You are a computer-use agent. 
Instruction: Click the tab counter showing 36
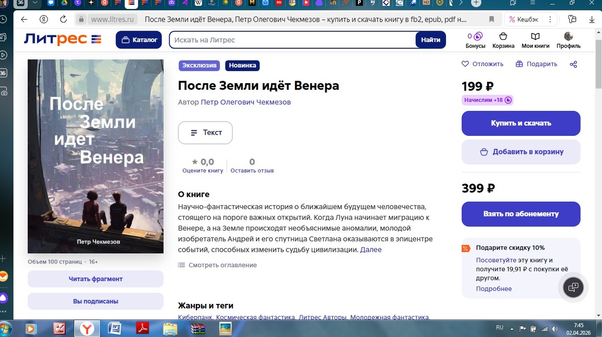pyautogui.click(x=20, y=3)
